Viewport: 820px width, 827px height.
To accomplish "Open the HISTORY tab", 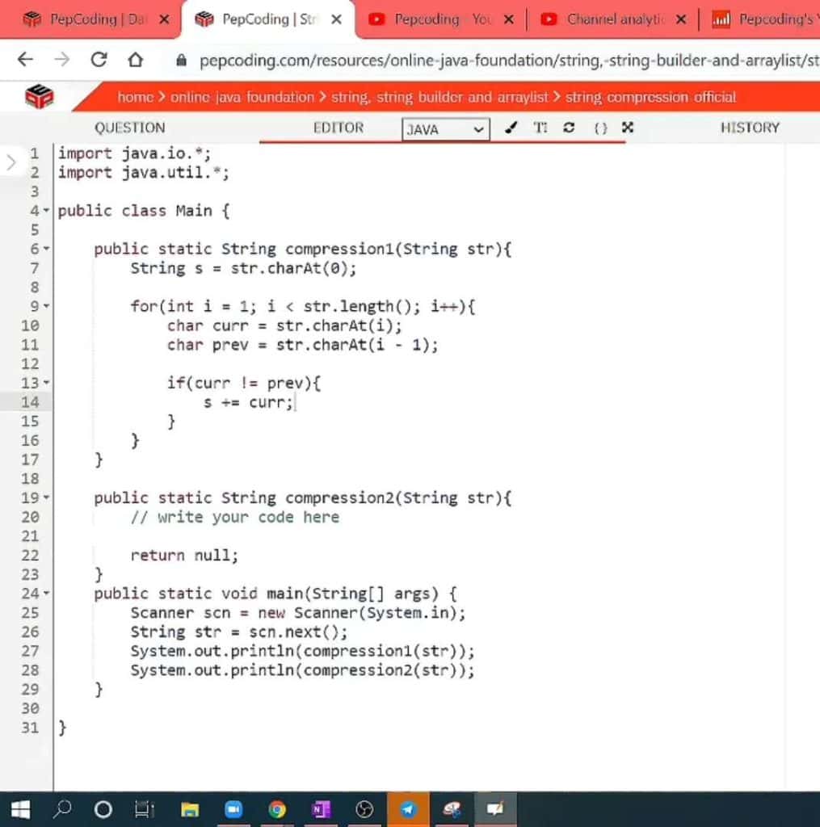I will click(x=749, y=128).
